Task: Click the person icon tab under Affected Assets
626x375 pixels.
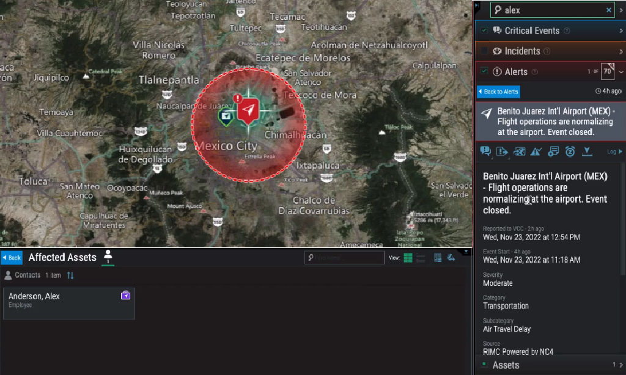Action: click(108, 257)
